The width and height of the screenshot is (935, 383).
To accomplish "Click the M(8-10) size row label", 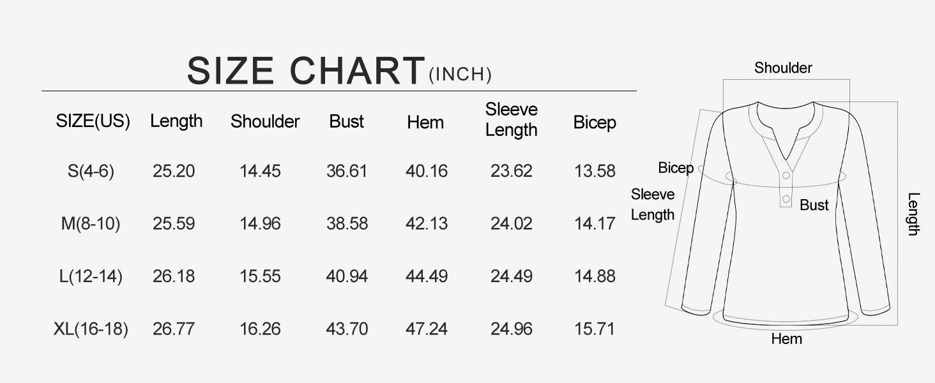I will point(91,224).
